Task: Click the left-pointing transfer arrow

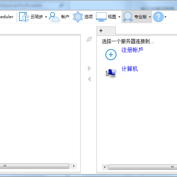Action: pyautogui.click(x=89, y=79)
